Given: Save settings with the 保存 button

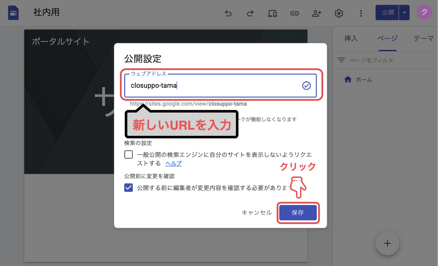Looking at the screenshot, I should [x=298, y=213].
